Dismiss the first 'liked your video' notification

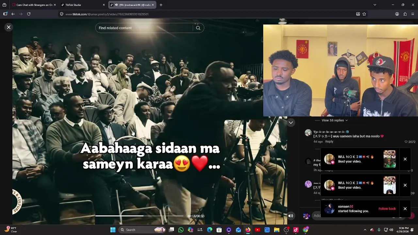coord(405,159)
